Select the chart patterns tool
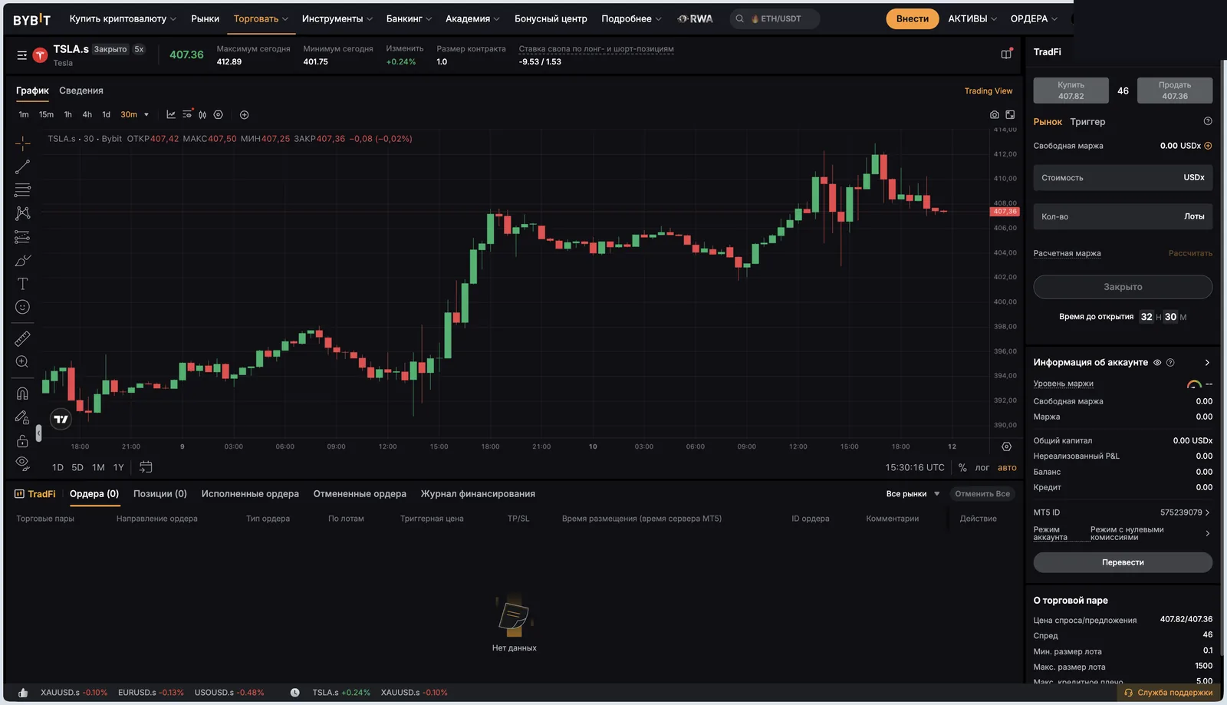Image resolution: width=1227 pixels, height=705 pixels. [x=22, y=213]
